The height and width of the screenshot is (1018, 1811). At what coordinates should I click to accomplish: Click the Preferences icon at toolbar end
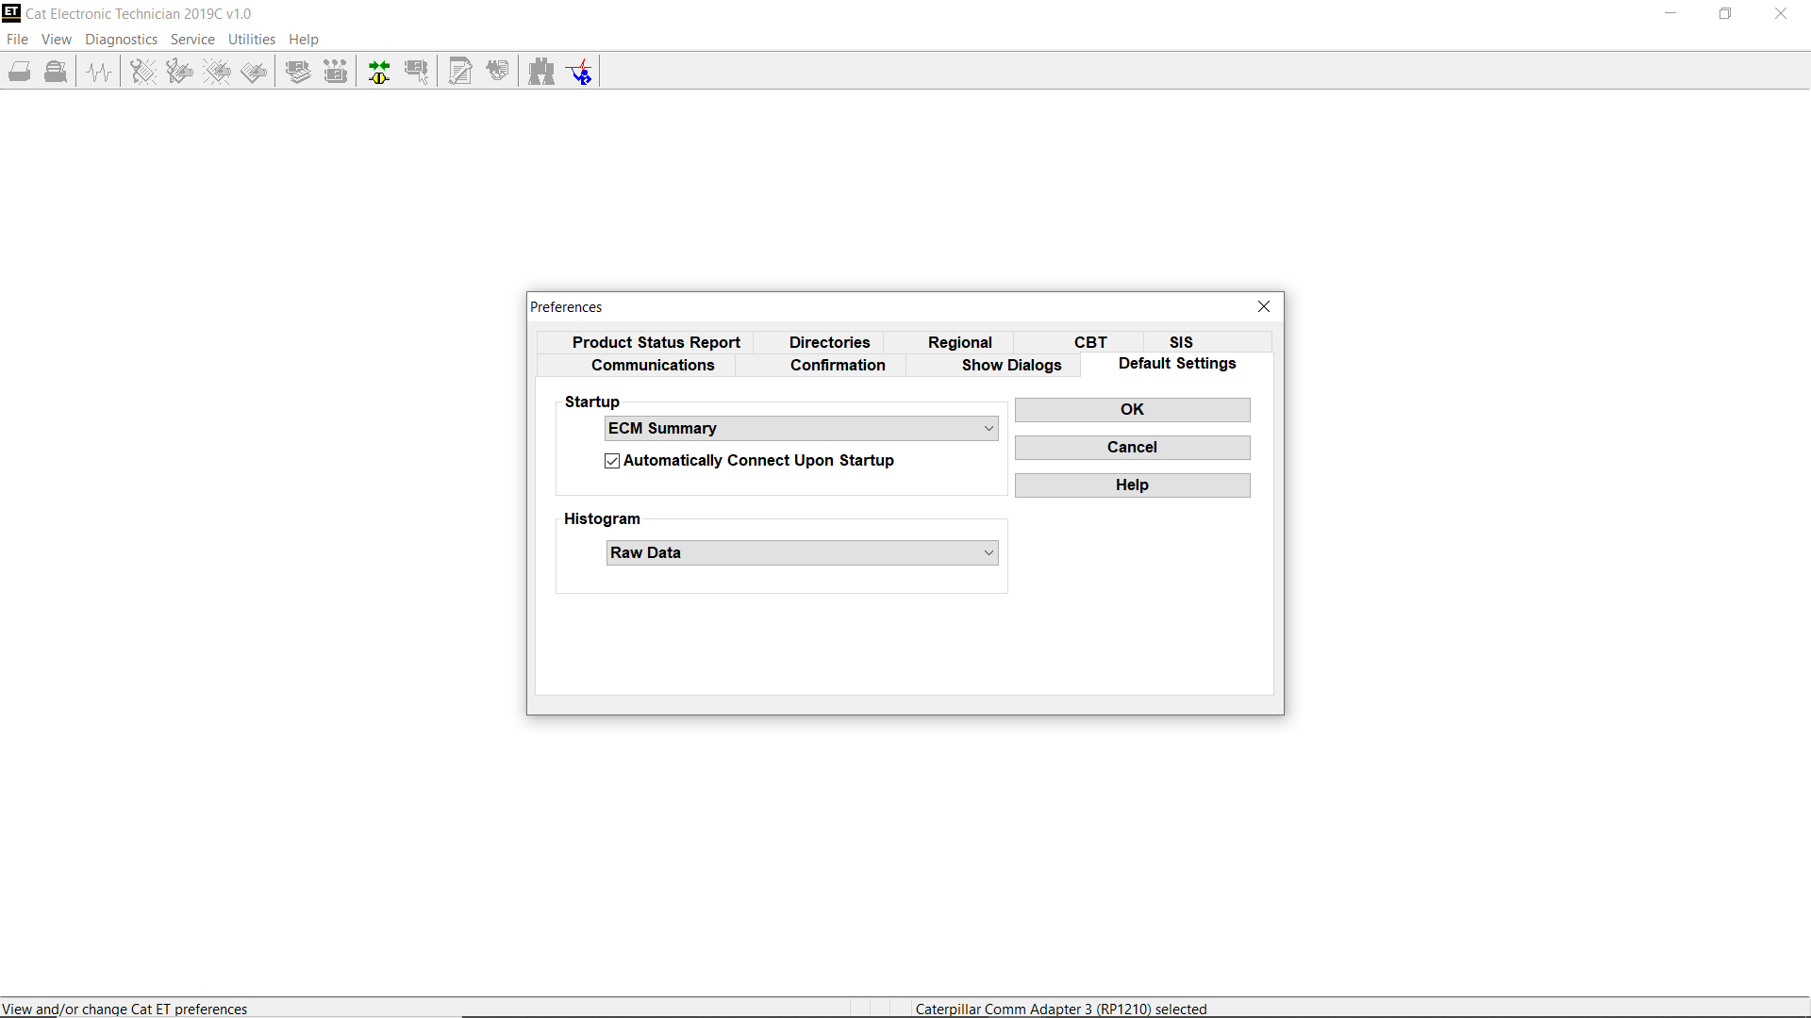pyautogui.click(x=580, y=71)
